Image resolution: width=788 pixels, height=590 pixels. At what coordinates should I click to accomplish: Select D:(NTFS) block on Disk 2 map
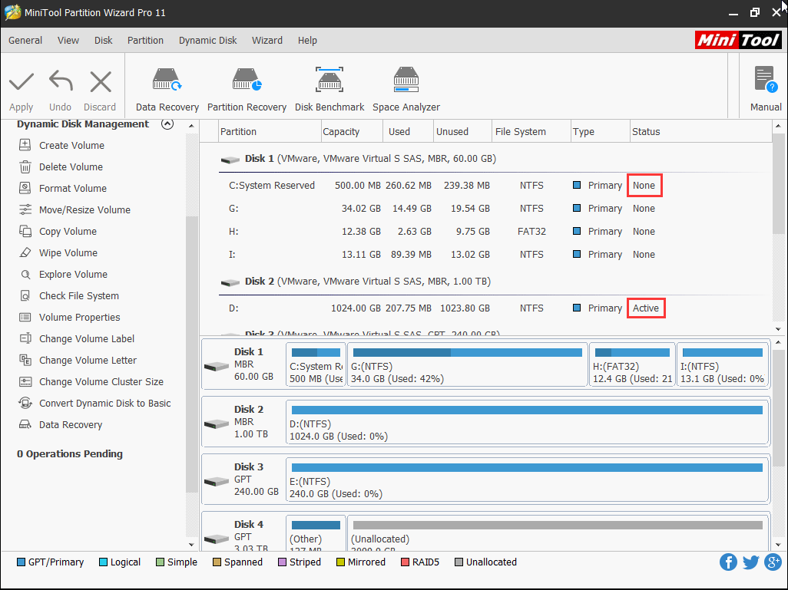coord(527,422)
